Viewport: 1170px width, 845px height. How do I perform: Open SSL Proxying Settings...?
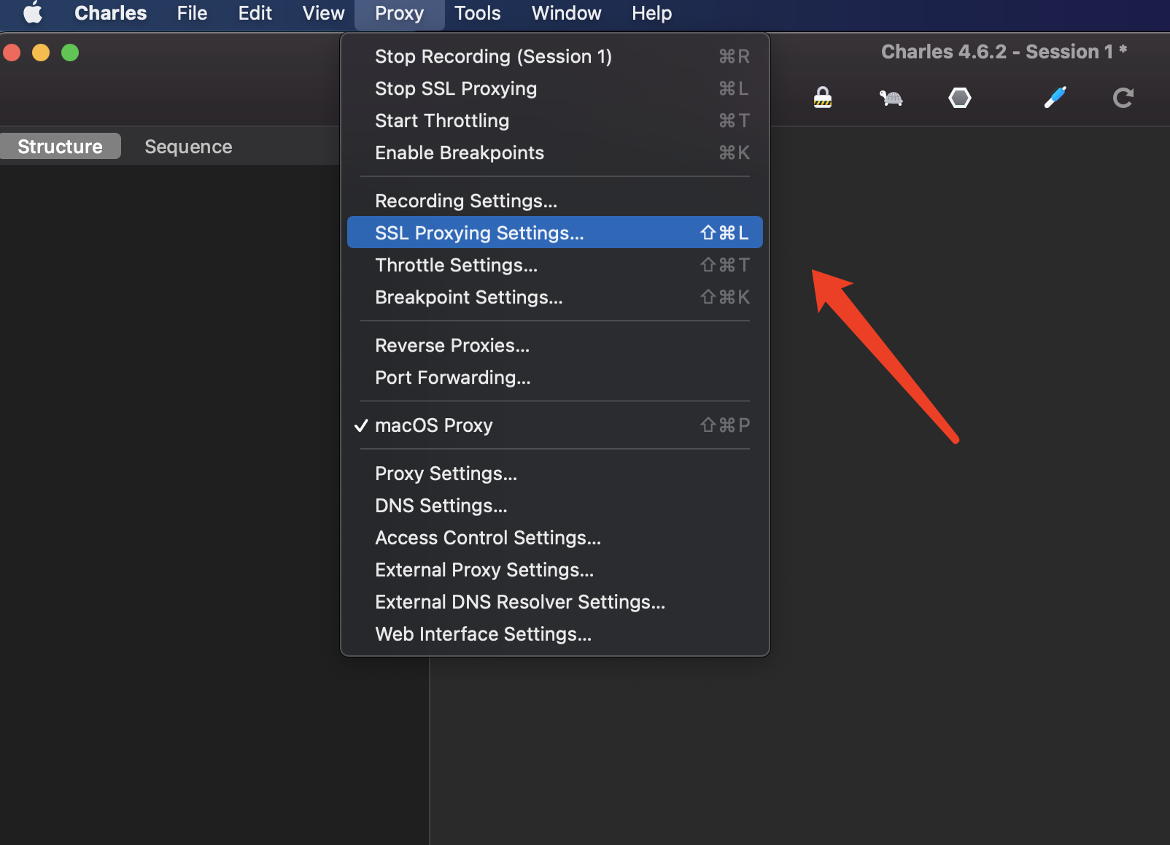pos(555,233)
